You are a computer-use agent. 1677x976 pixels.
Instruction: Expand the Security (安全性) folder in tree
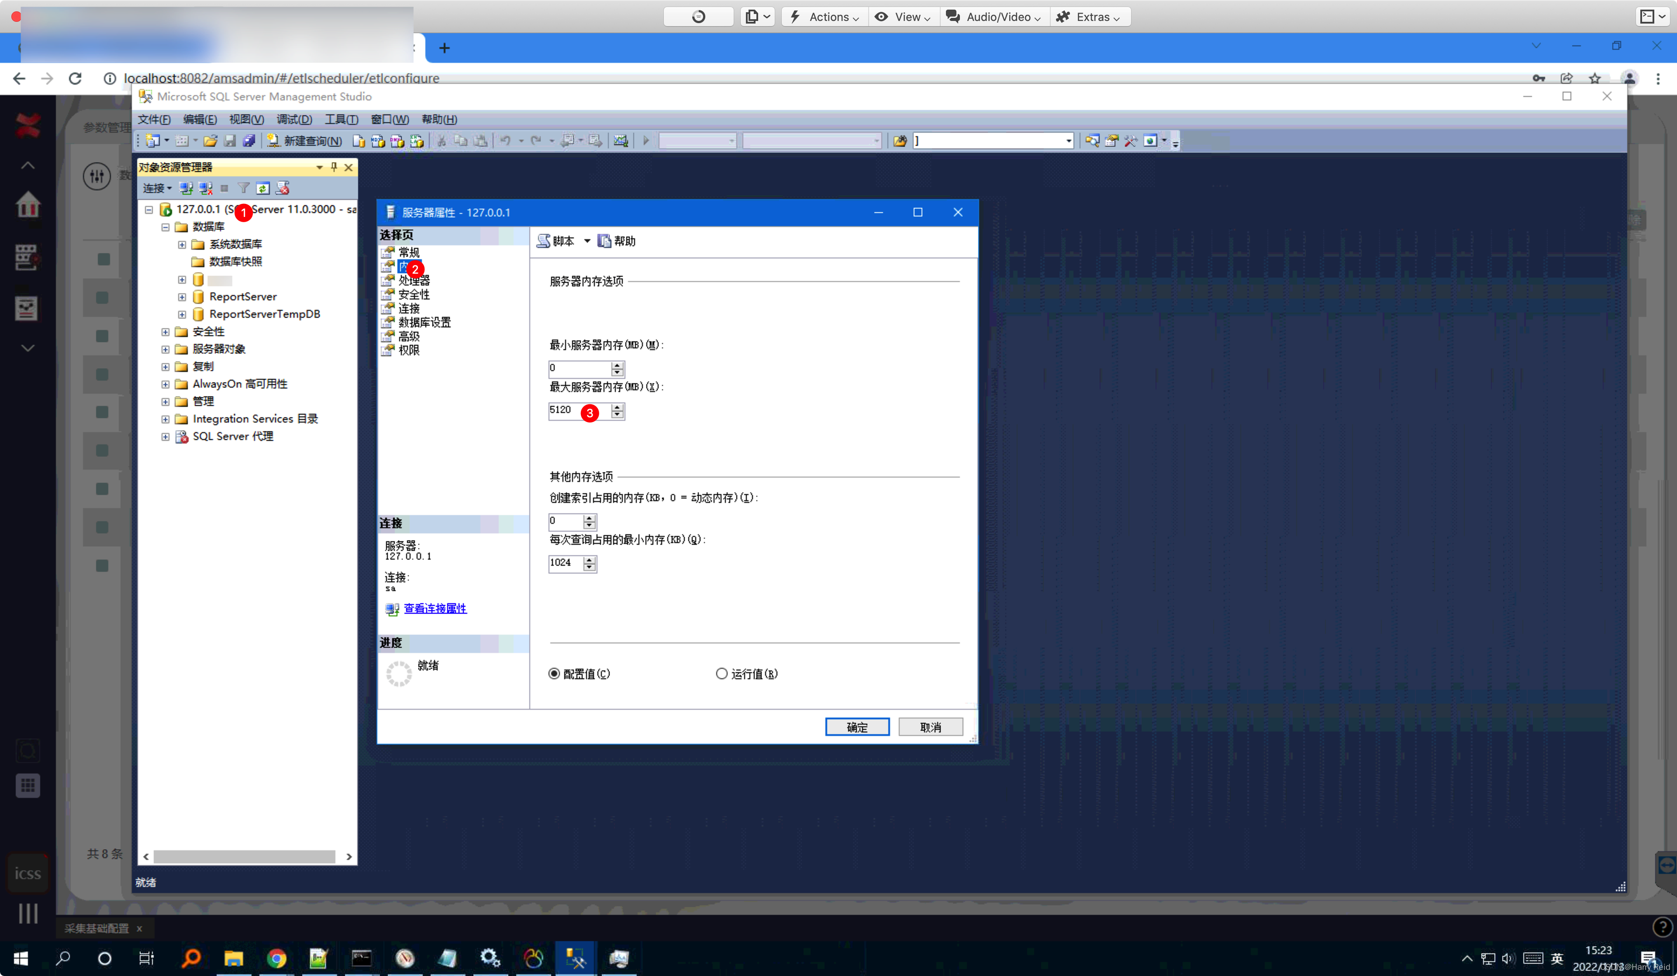coord(165,331)
